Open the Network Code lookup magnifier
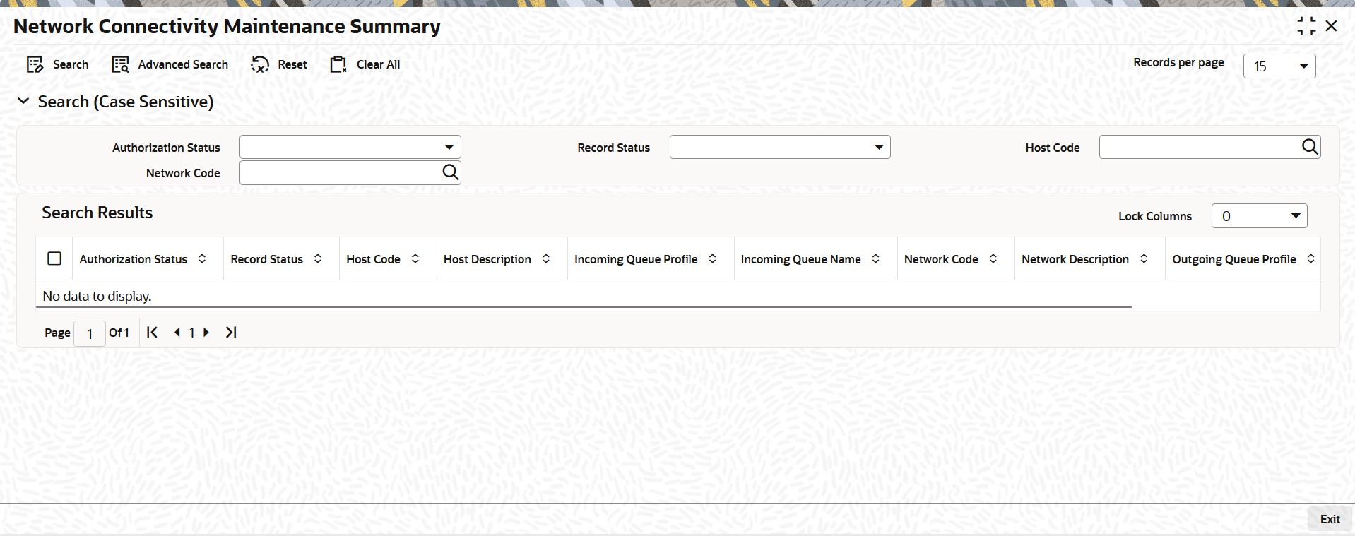This screenshot has height=536, width=1355. point(450,172)
